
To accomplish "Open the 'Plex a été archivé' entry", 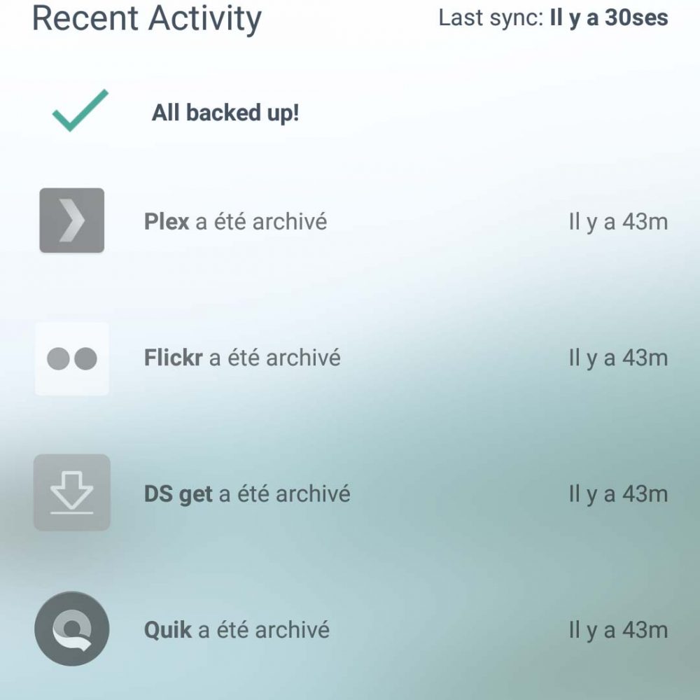I will click(x=350, y=221).
